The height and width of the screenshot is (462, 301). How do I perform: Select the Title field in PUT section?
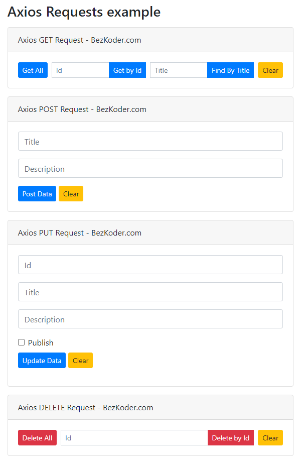pos(150,292)
